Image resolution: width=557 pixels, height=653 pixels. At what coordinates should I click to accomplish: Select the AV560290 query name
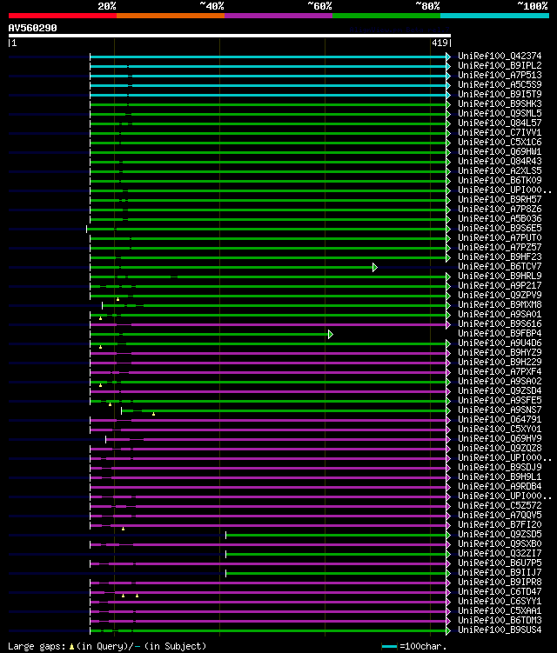coord(32,28)
